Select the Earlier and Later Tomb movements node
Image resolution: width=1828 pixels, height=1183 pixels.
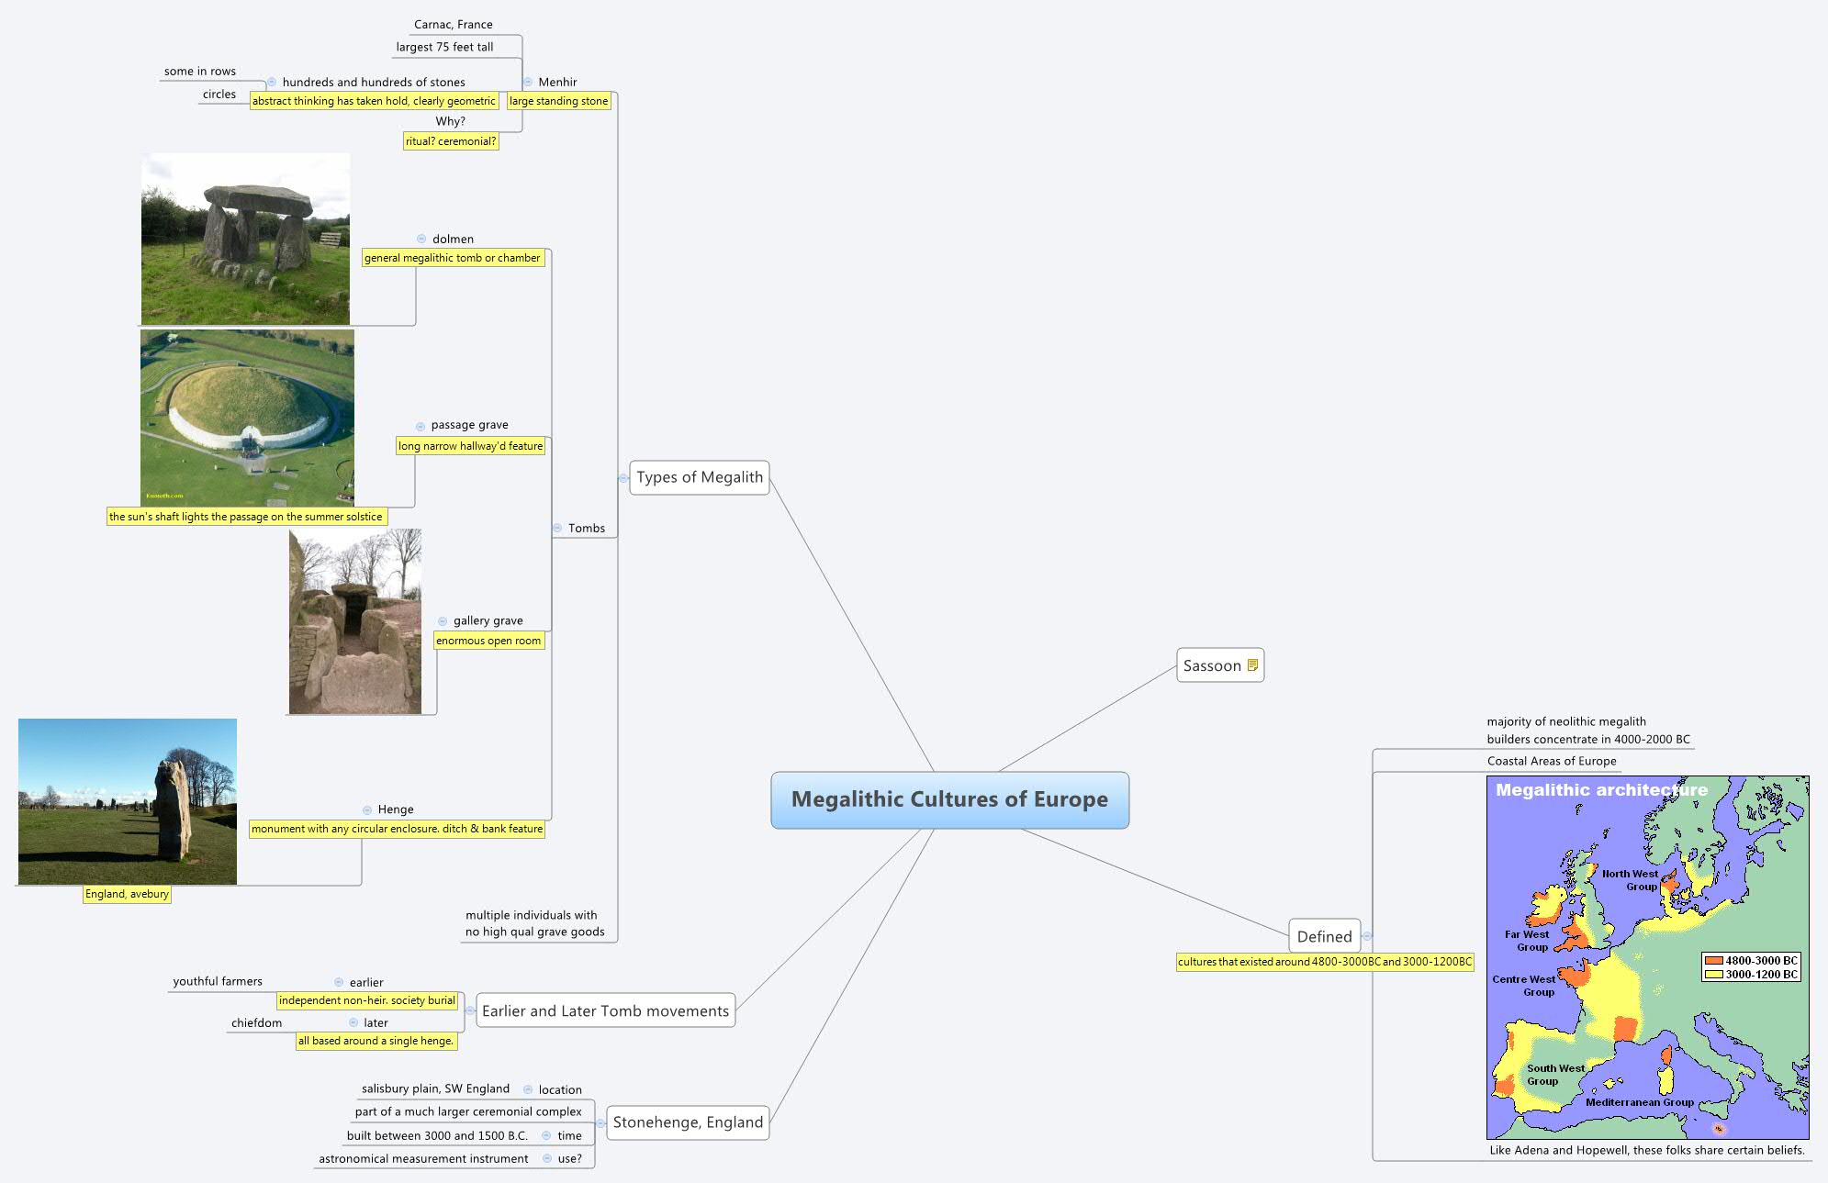pyautogui.click(x=605, y=1010)
